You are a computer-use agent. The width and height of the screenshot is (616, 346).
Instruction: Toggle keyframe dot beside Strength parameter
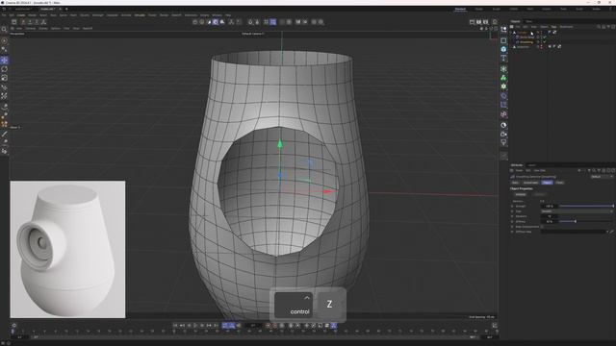pyautogui.click(x=512, y=206)
